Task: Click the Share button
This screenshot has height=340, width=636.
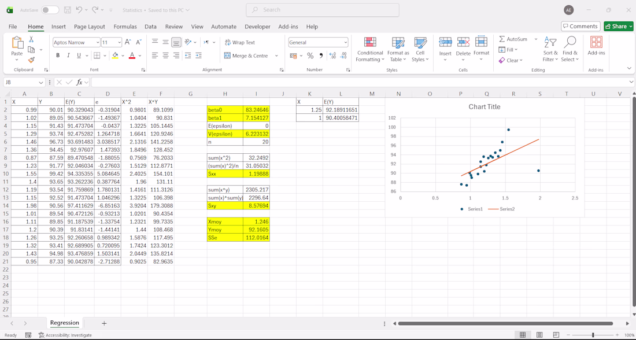Action: (x=619, y=27)
